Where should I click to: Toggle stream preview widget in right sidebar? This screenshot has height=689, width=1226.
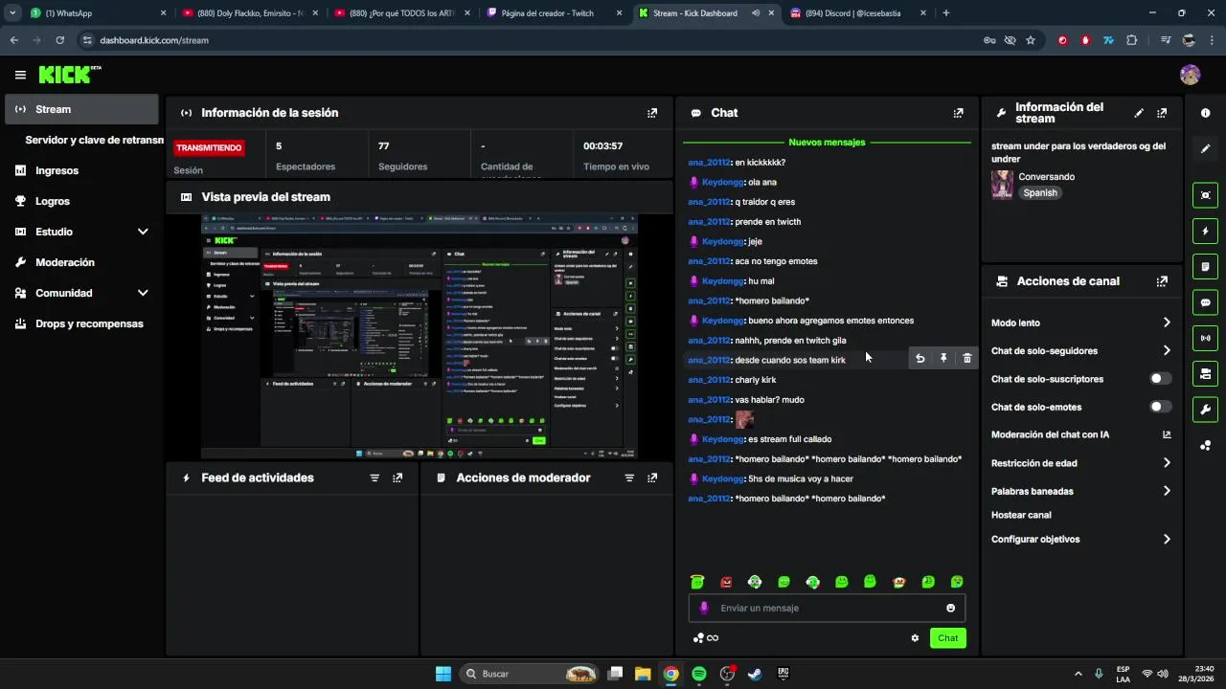pos(1205,195)
